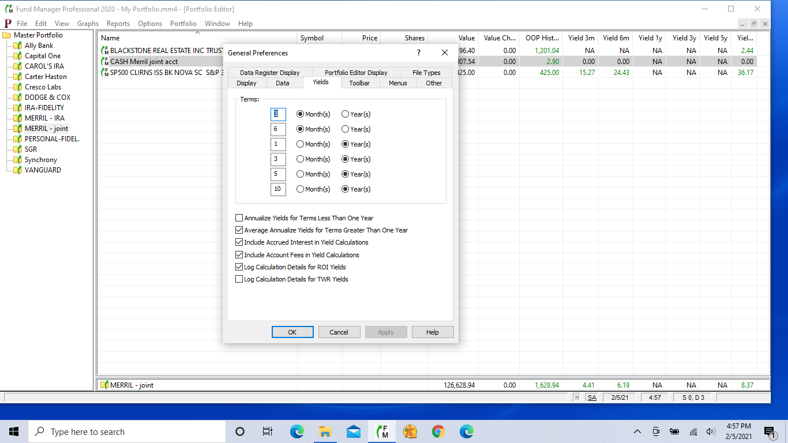788x443 pixels.
Task: Uncheck Include Accrued Interest in Yield Calculations
Action: 239,242
